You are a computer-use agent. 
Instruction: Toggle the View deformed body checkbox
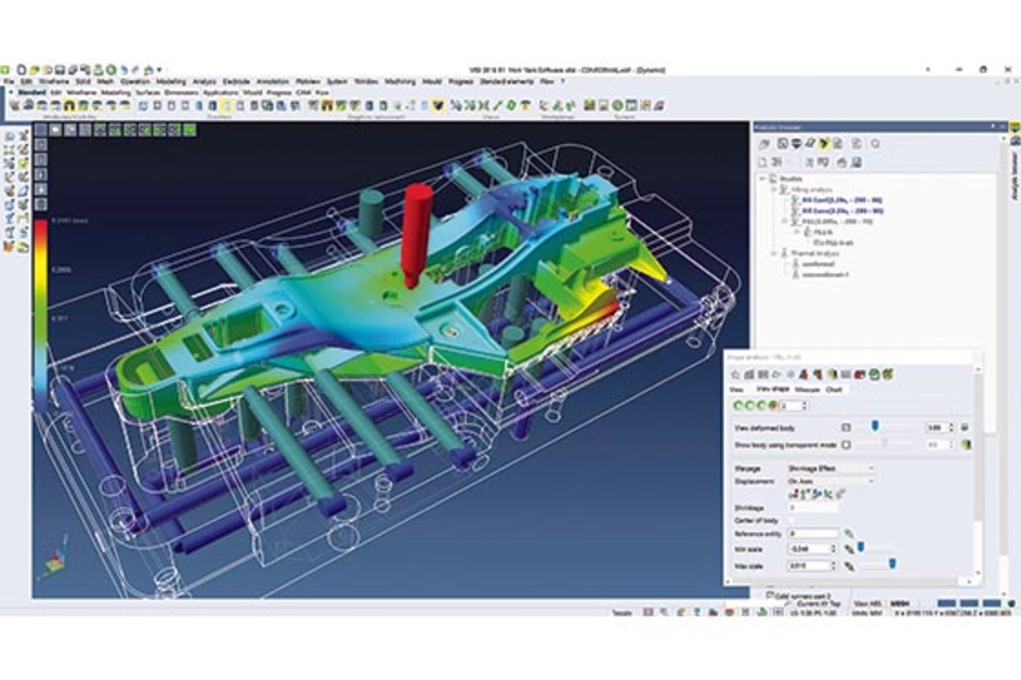(847, 428)
